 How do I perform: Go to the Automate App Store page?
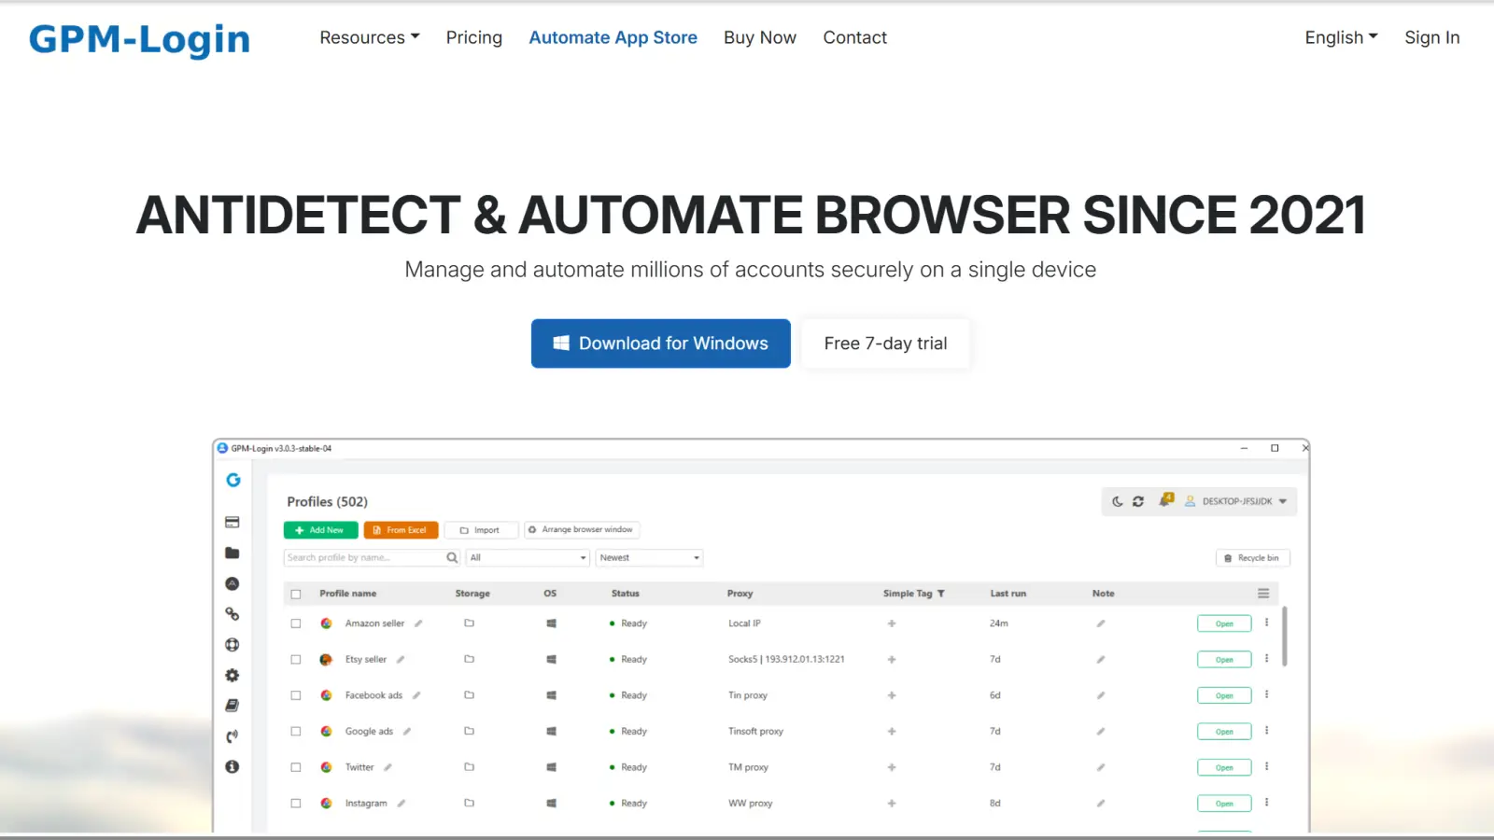click(613, 37)
